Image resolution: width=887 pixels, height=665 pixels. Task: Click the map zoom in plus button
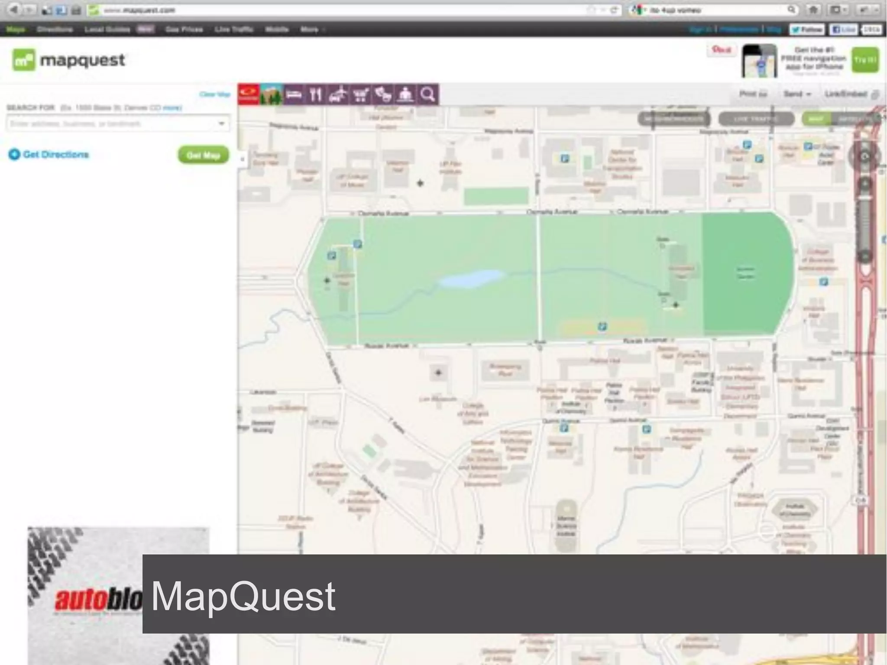(x=865, y=184)
